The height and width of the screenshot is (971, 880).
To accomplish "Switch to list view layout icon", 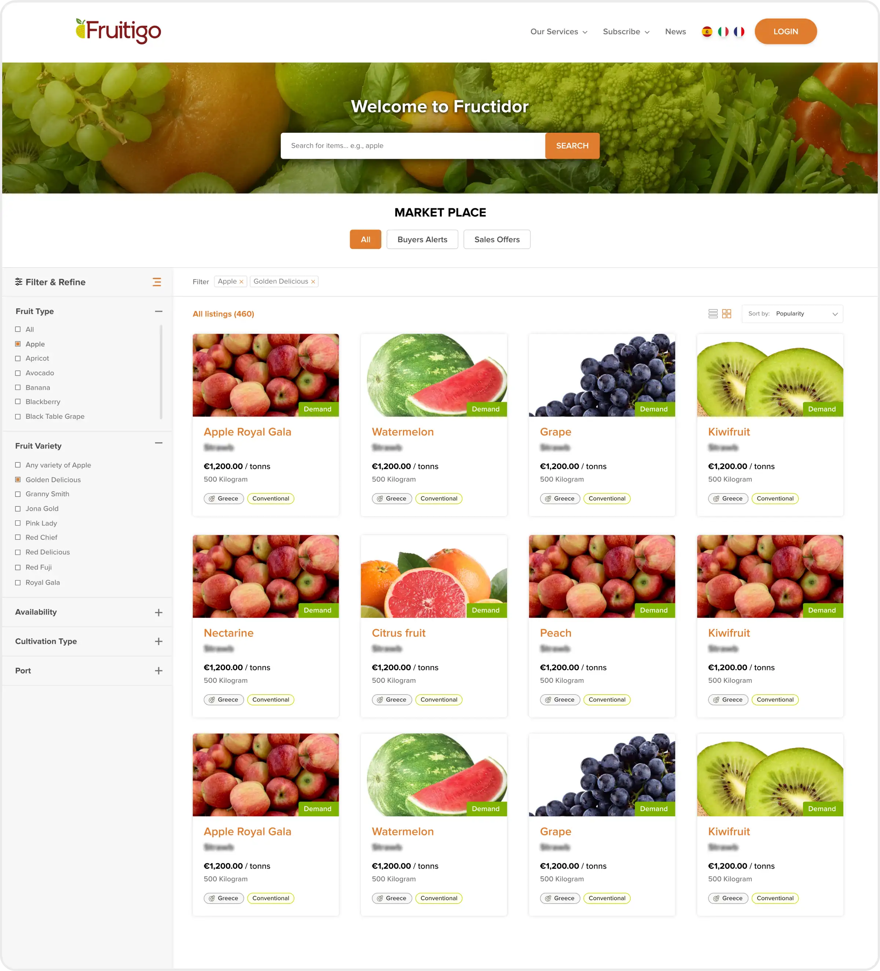I will tap(713, 314).
